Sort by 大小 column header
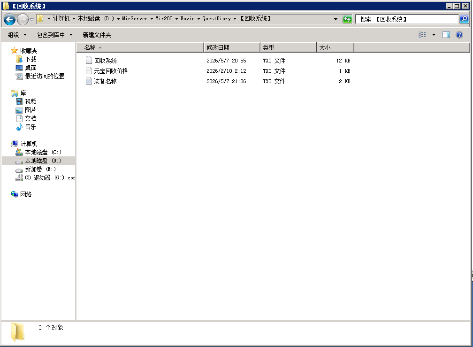 (x=335, y=47)
